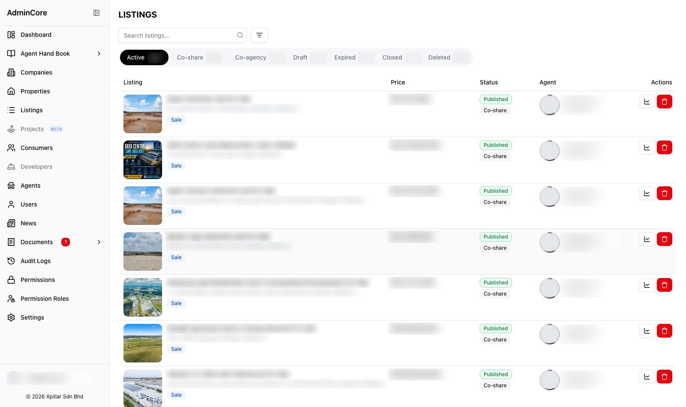Click the Agent column header
The width and height of the screenshot is (686, 407).
548,82
